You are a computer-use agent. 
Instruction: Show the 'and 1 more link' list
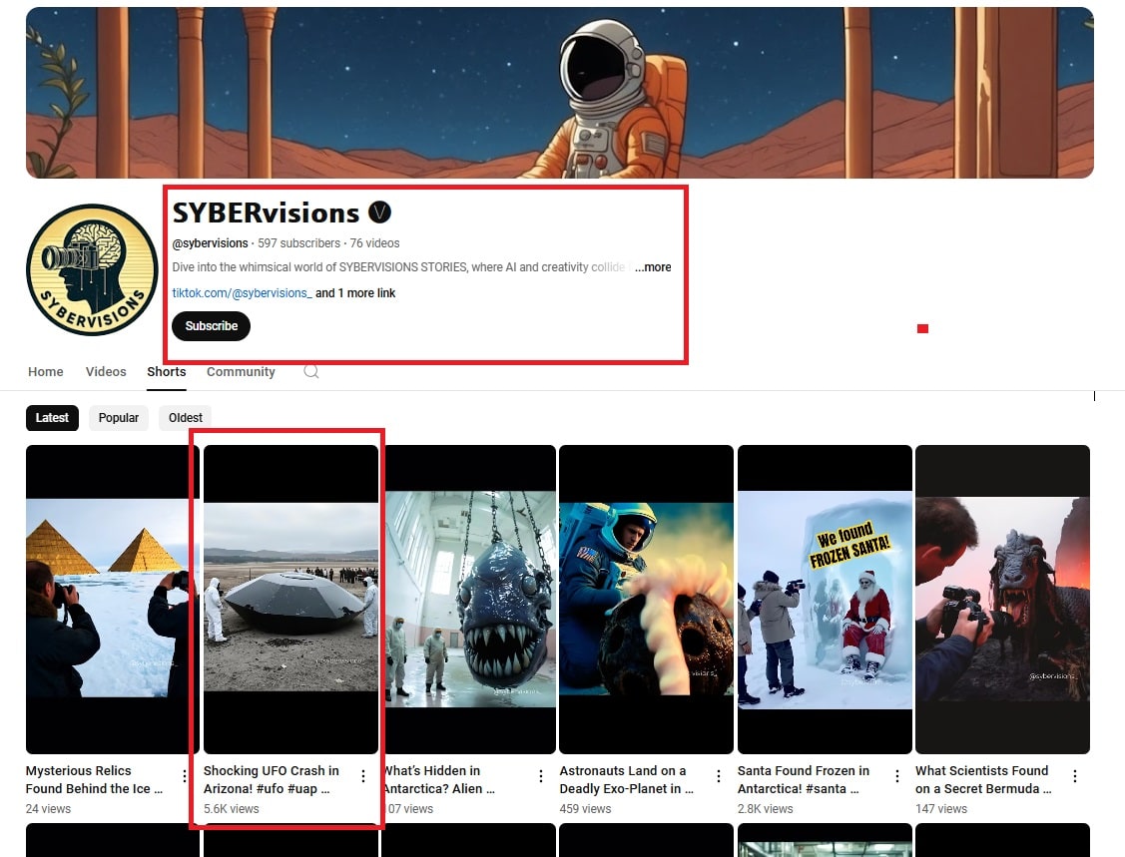[355, 292]
